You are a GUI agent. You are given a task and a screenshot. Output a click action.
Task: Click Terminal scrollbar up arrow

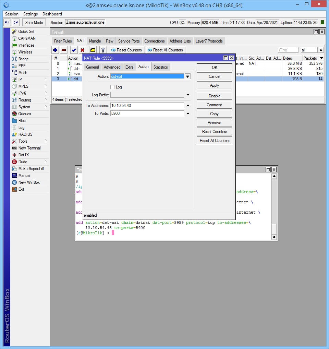[x=274, y=176]
